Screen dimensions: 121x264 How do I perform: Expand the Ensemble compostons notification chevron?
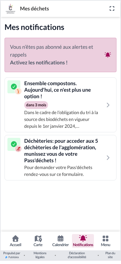tap(108, 105)
